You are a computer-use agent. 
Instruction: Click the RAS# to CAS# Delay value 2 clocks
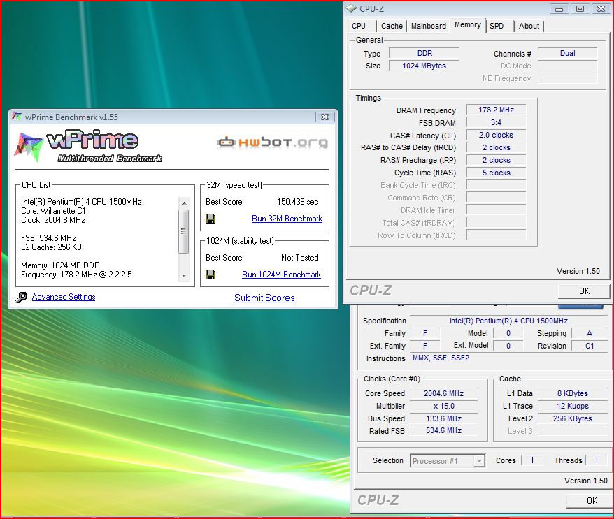[496, 147]
